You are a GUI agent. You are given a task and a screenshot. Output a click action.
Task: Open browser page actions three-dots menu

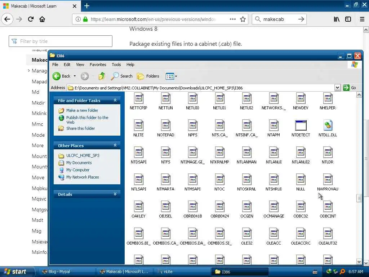232,19
